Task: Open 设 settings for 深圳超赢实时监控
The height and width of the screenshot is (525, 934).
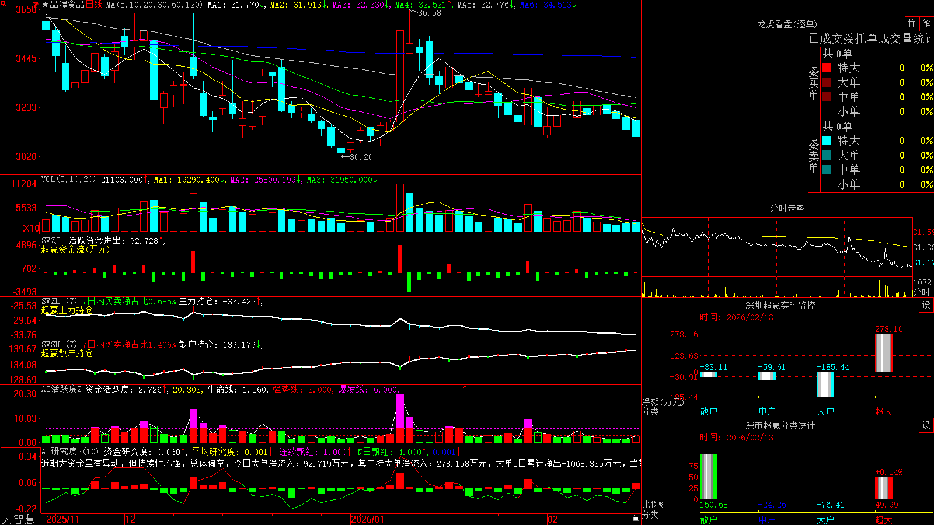Action: 926,305
